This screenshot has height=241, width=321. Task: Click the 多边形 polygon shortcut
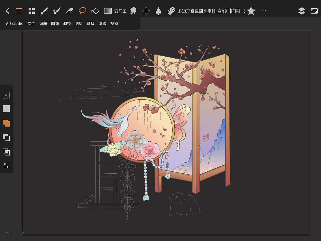[x=184, y=11]
